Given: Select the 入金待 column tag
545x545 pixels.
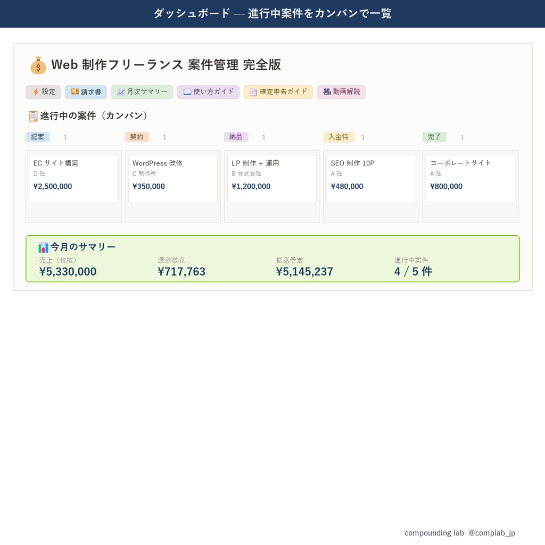Looking at the screenshot, I should pos(338,137).
